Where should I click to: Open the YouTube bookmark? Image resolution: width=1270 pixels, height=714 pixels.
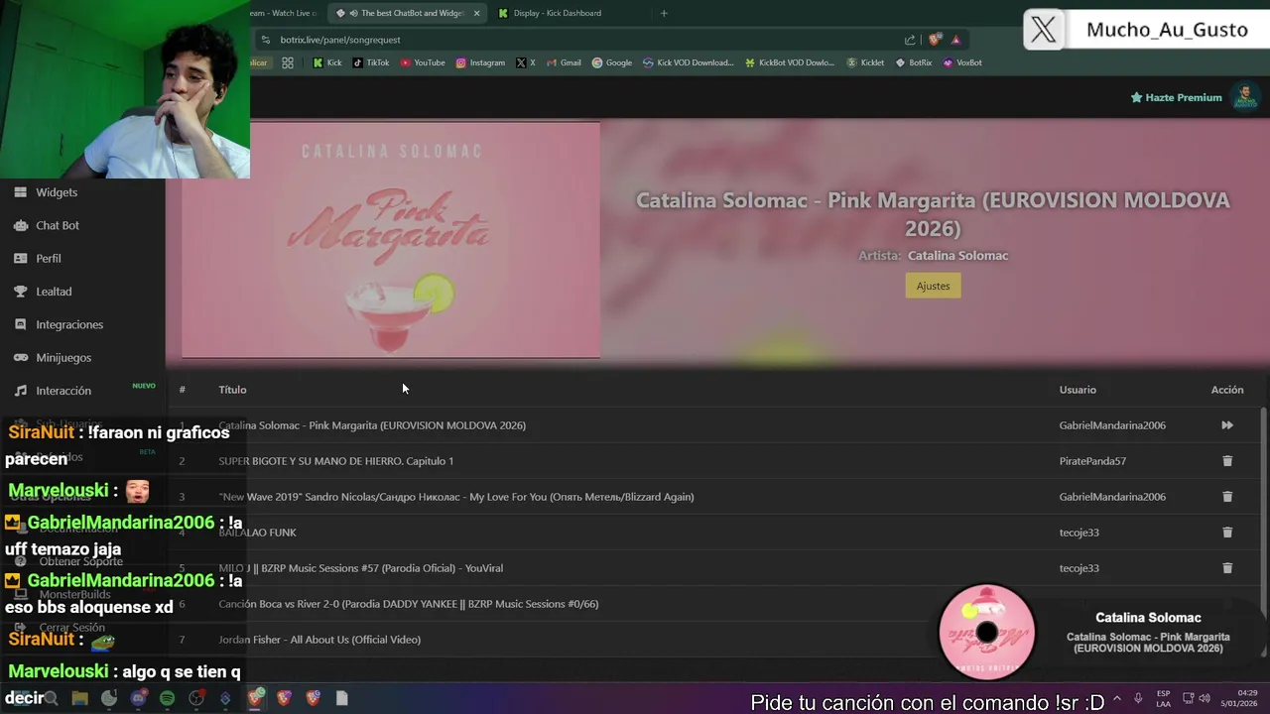[423, 62]
